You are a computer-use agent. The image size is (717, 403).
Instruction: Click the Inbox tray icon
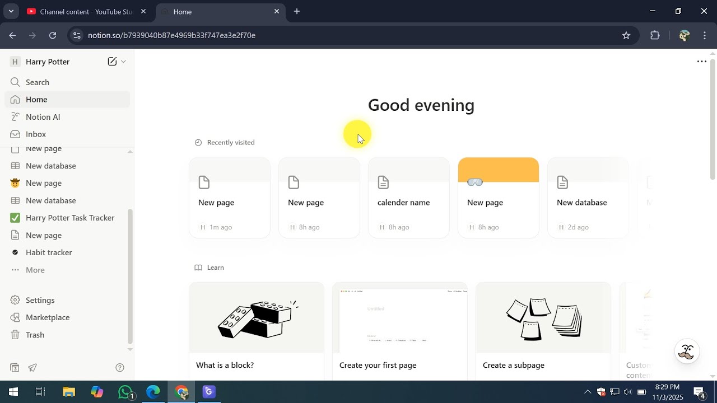15,134
